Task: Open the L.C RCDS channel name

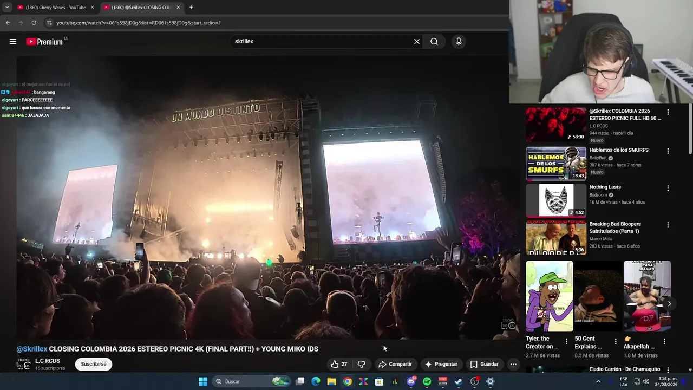Action: [48, 361]
